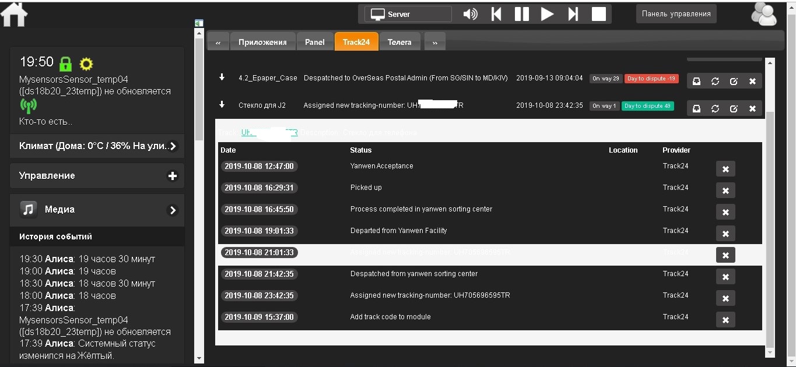Viewport: 796px width, 367px height.
Task: Delete the 4.2_Epaper_Case parcel
Action: click(x=752, y=81)
